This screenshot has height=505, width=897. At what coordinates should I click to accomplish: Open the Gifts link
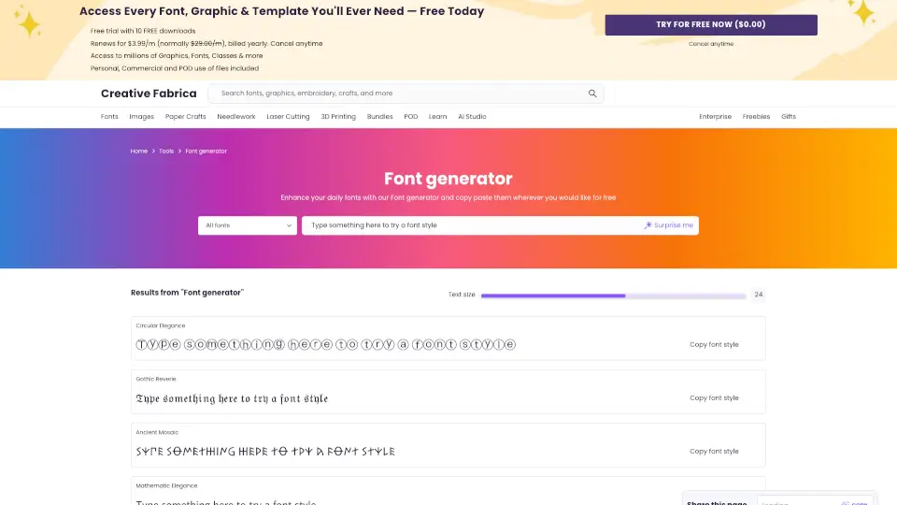coord(789,117)
